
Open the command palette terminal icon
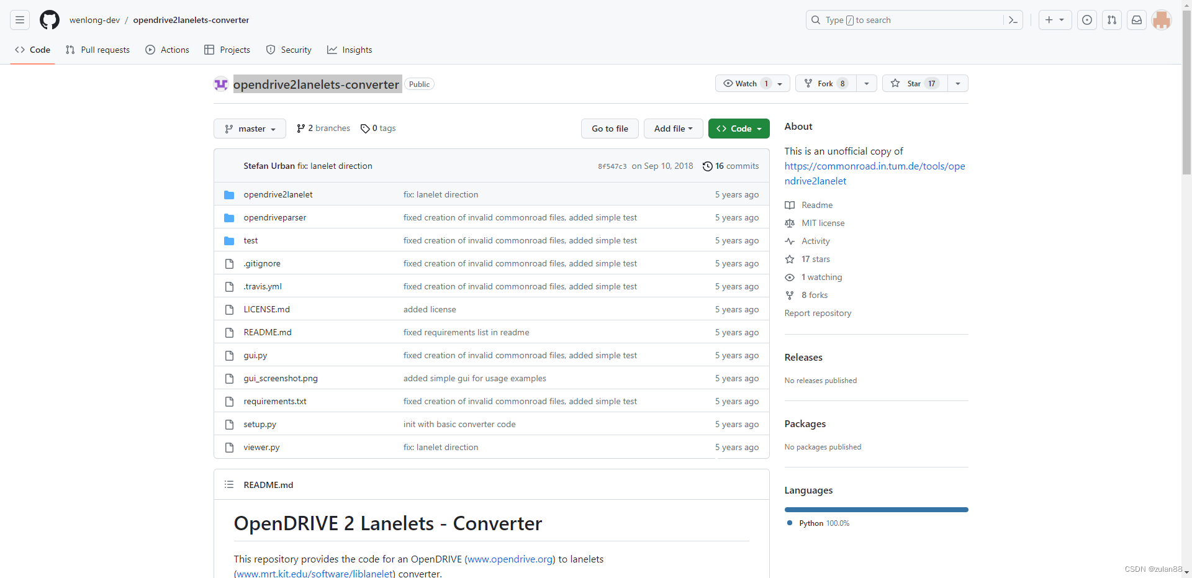click(x=1013, y=20)
